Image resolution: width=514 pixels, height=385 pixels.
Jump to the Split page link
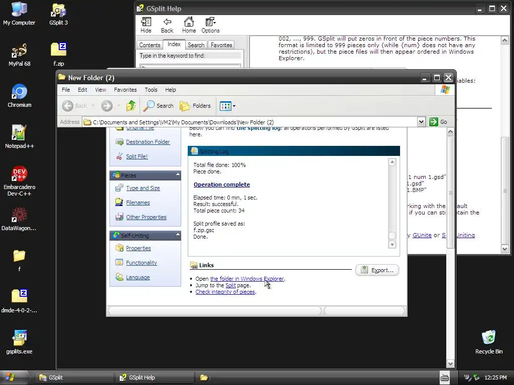click(230, 285)
